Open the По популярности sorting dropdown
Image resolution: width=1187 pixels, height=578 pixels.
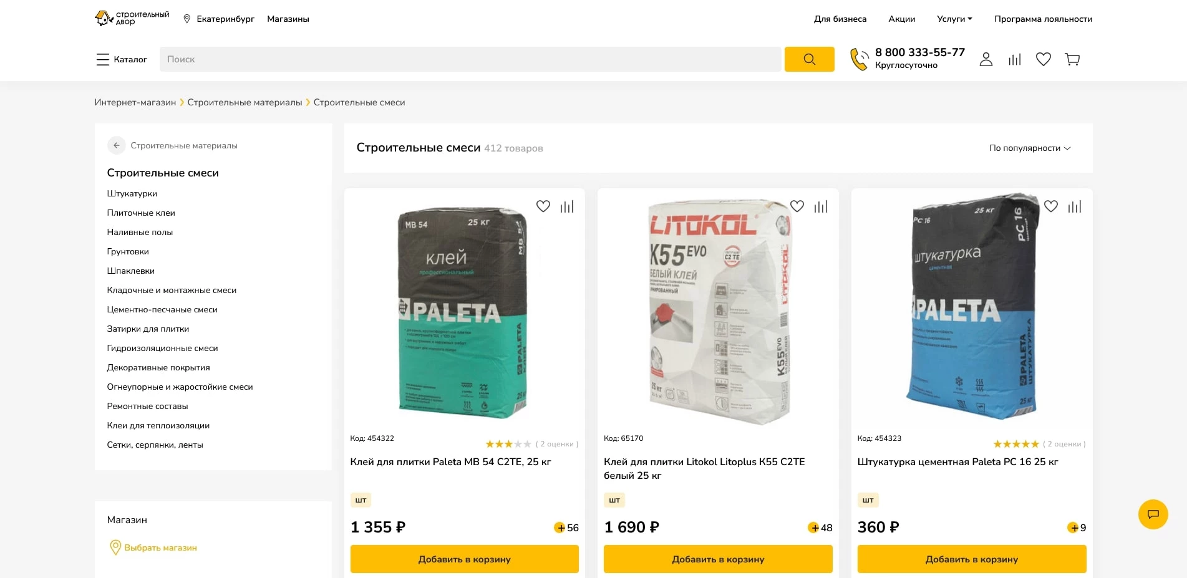coord(1029,148)
